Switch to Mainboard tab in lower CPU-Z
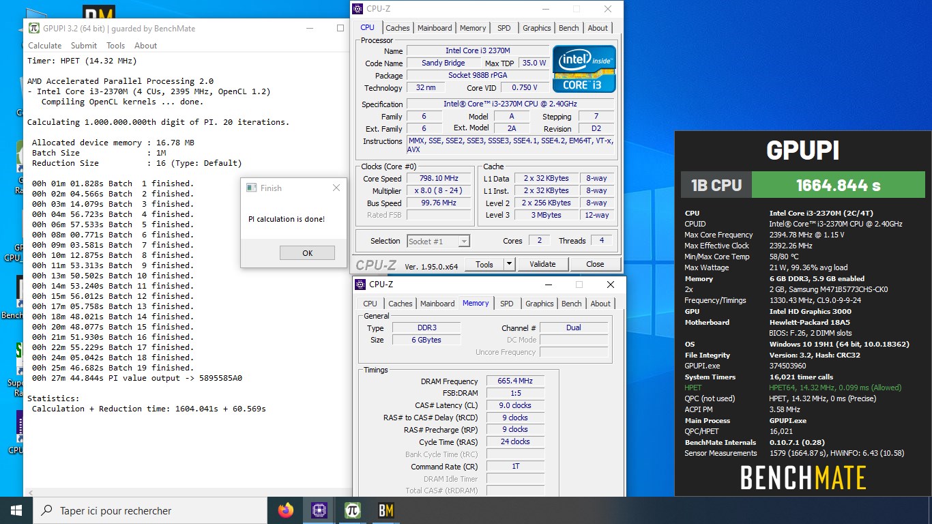 tap(437, 304)
